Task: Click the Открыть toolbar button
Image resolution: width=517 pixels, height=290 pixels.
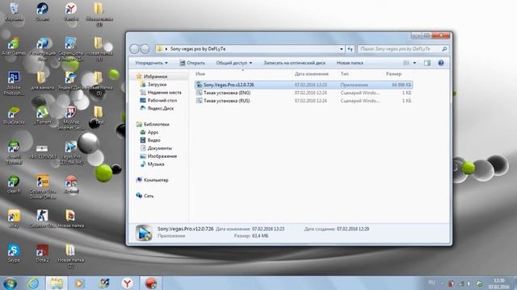Action: (x=192, y=63)
